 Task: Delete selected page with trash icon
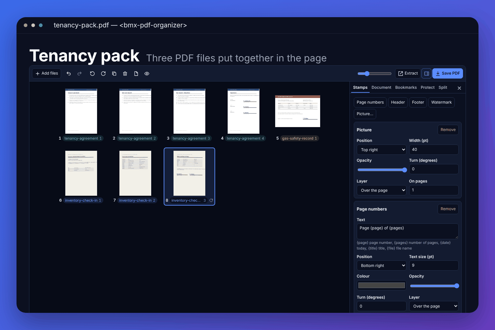coord(125,74)
